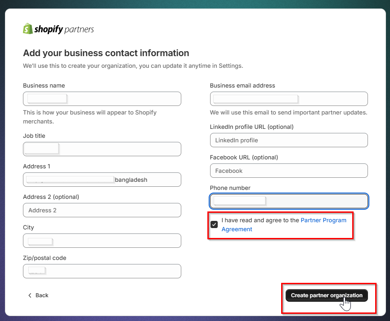Open the Partner Program Agreement link
The image size is (390, 321).
[x=323, y=220]
